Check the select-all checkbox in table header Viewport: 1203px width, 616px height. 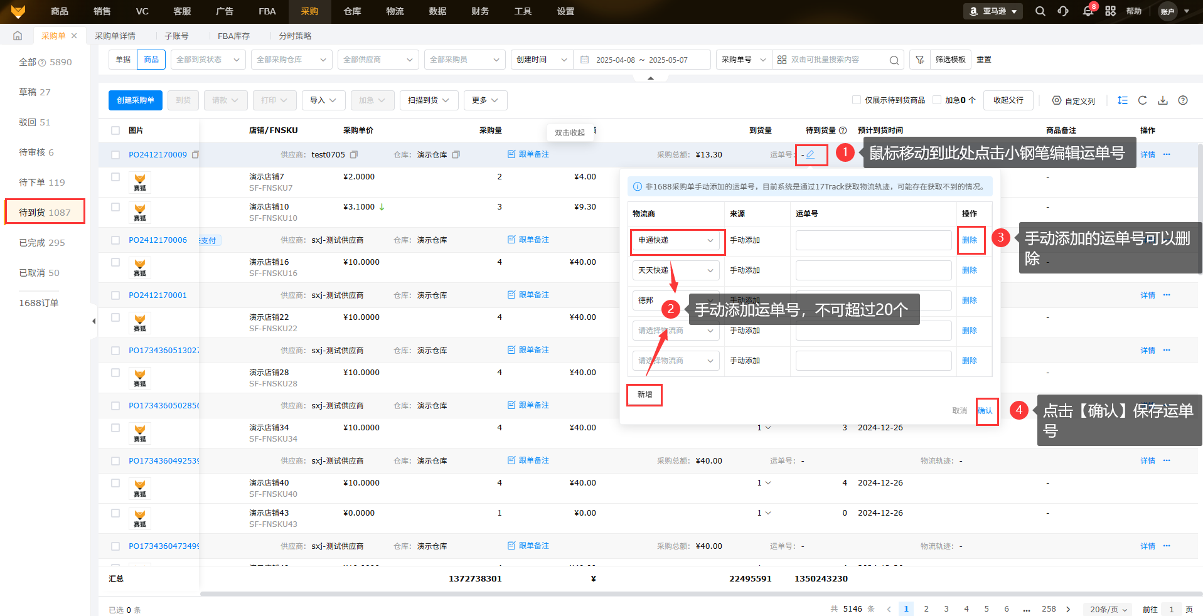click(115, 130)
